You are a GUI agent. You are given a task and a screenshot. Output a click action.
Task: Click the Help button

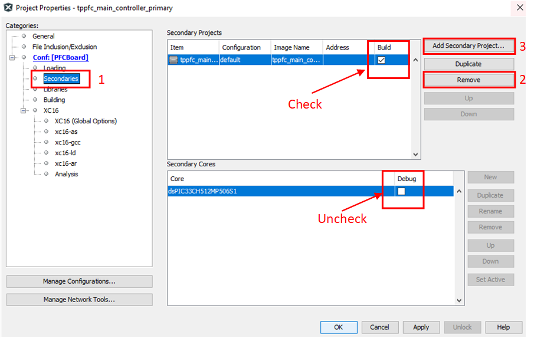[504, 327]
